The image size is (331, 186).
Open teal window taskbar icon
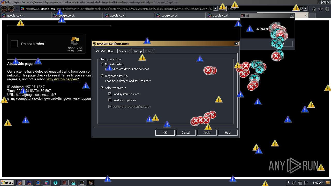pos(73,183)
